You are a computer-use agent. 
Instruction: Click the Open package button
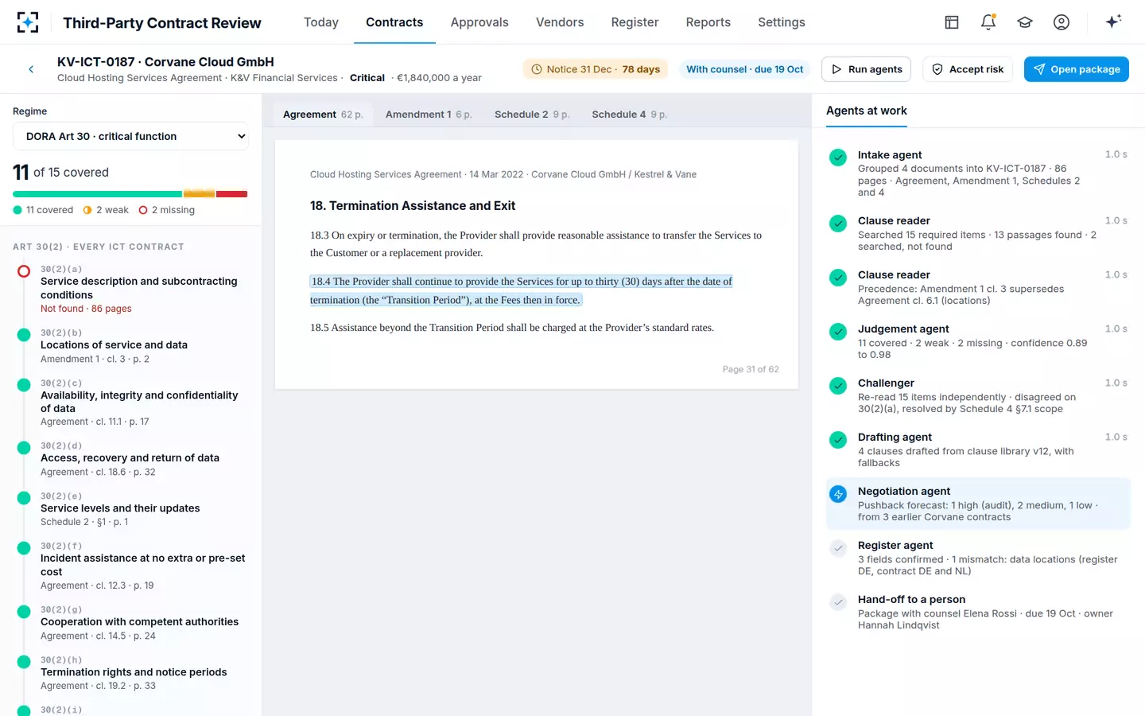tap(1077, 69)
